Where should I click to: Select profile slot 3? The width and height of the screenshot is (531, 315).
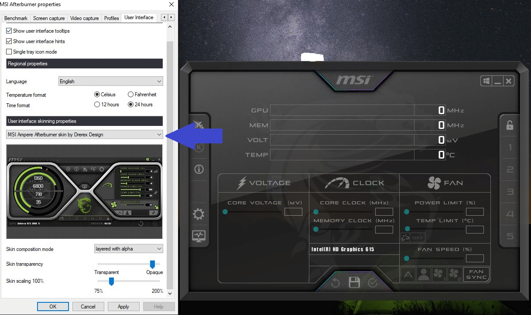pyautogui.click(x=510, y=192)
